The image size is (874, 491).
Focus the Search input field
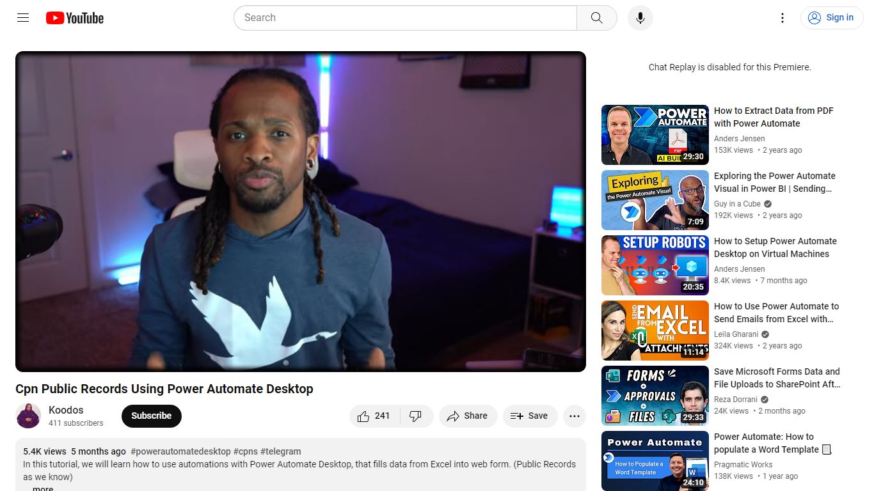tap(406, 18)
